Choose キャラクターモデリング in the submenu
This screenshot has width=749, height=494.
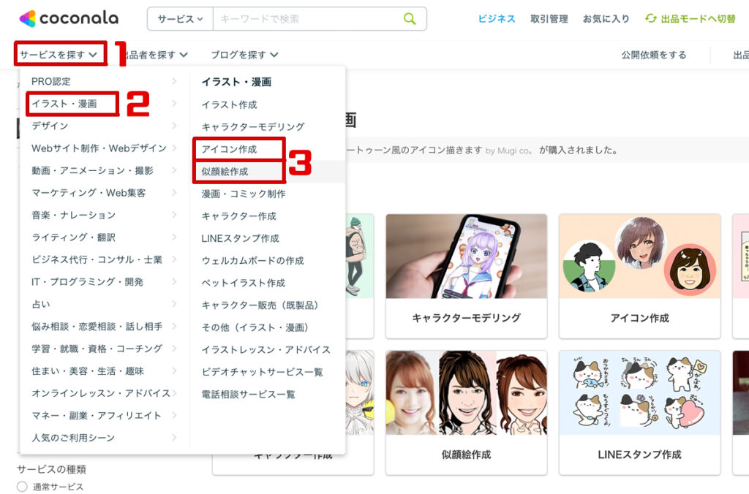click(252, 127)
